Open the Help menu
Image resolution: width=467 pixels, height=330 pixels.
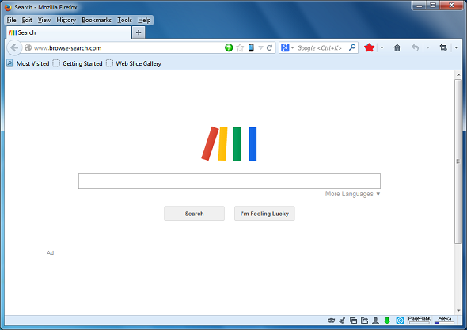pyautogui.click(x=144, y=20)
